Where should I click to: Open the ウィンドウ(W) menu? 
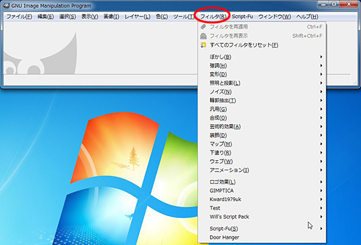pyautogui.click(x=274, y=17)
